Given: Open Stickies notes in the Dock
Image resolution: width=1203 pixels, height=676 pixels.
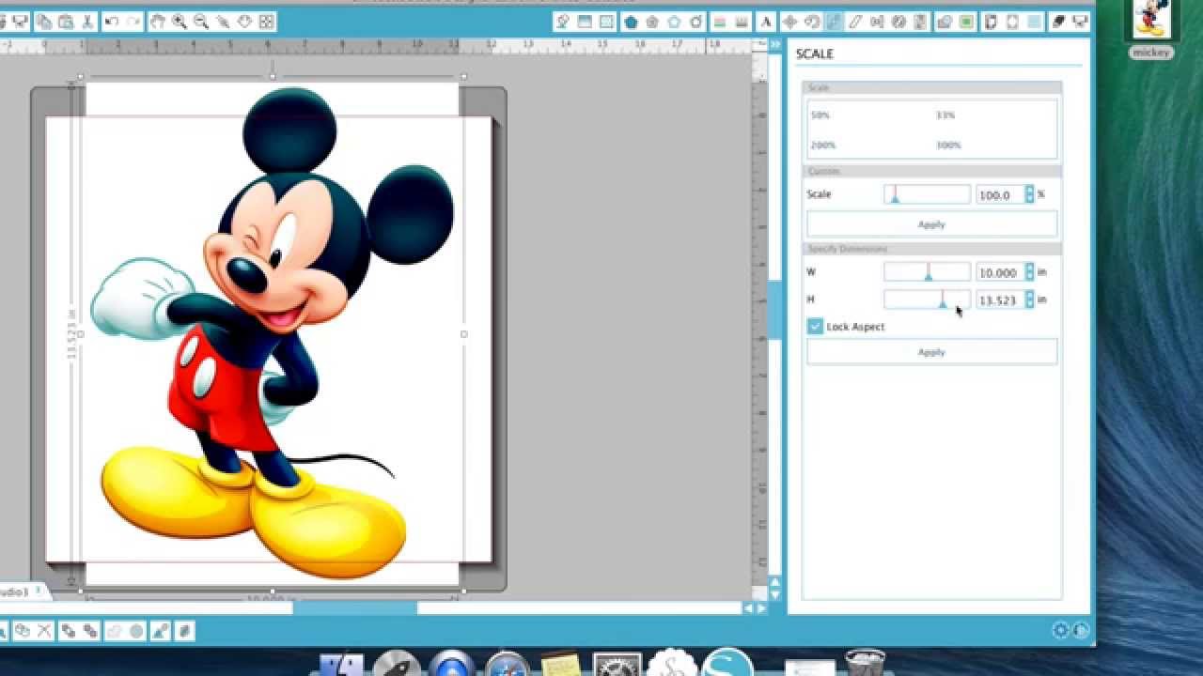Looking at the screenshot, I should point(562,664).
